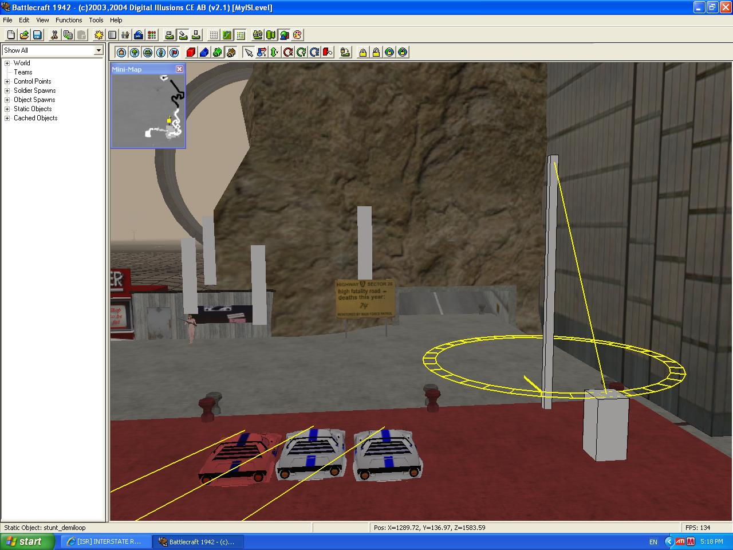Expand the Object Spawns tree node
This screenshot has height=550, width=733.
tap(7, 100)
